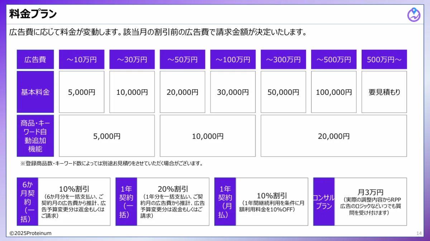This screenshot has height=241, width=430.
Task: Open the 要見積もり quote cell
Action: (384, 92)
